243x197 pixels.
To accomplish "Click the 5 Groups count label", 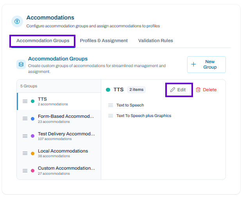I will [x=29, y=86].
